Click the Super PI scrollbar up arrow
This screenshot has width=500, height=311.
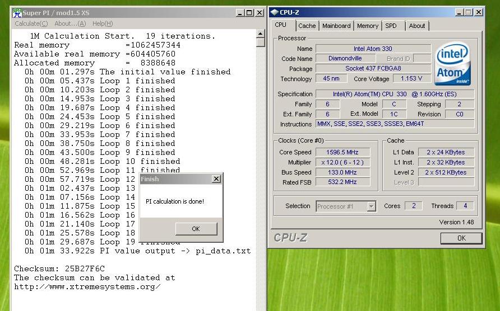coord(261,34)
